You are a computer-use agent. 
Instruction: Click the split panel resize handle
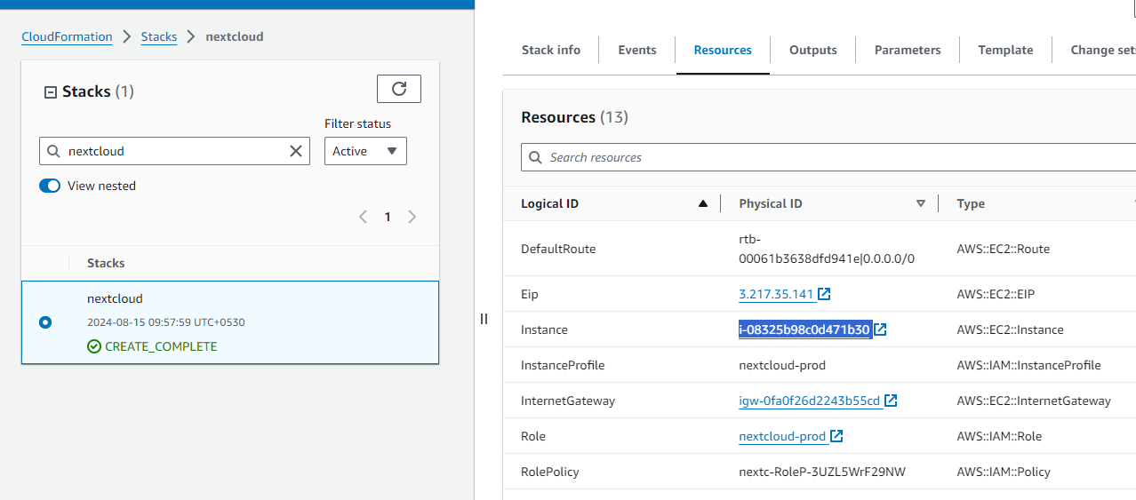pyautogui.click(x=484, y=319)
